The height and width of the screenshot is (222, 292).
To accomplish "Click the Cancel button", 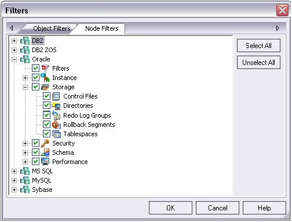I will pos(217,208).
